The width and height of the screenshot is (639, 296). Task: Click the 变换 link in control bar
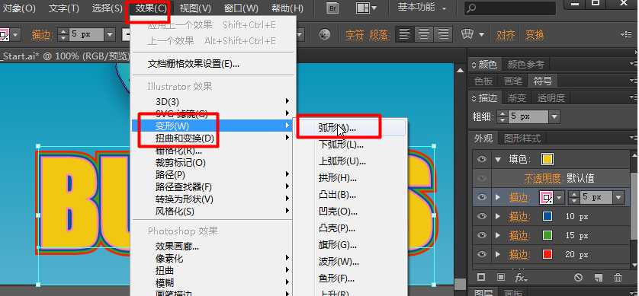click(x=535, y=35)
